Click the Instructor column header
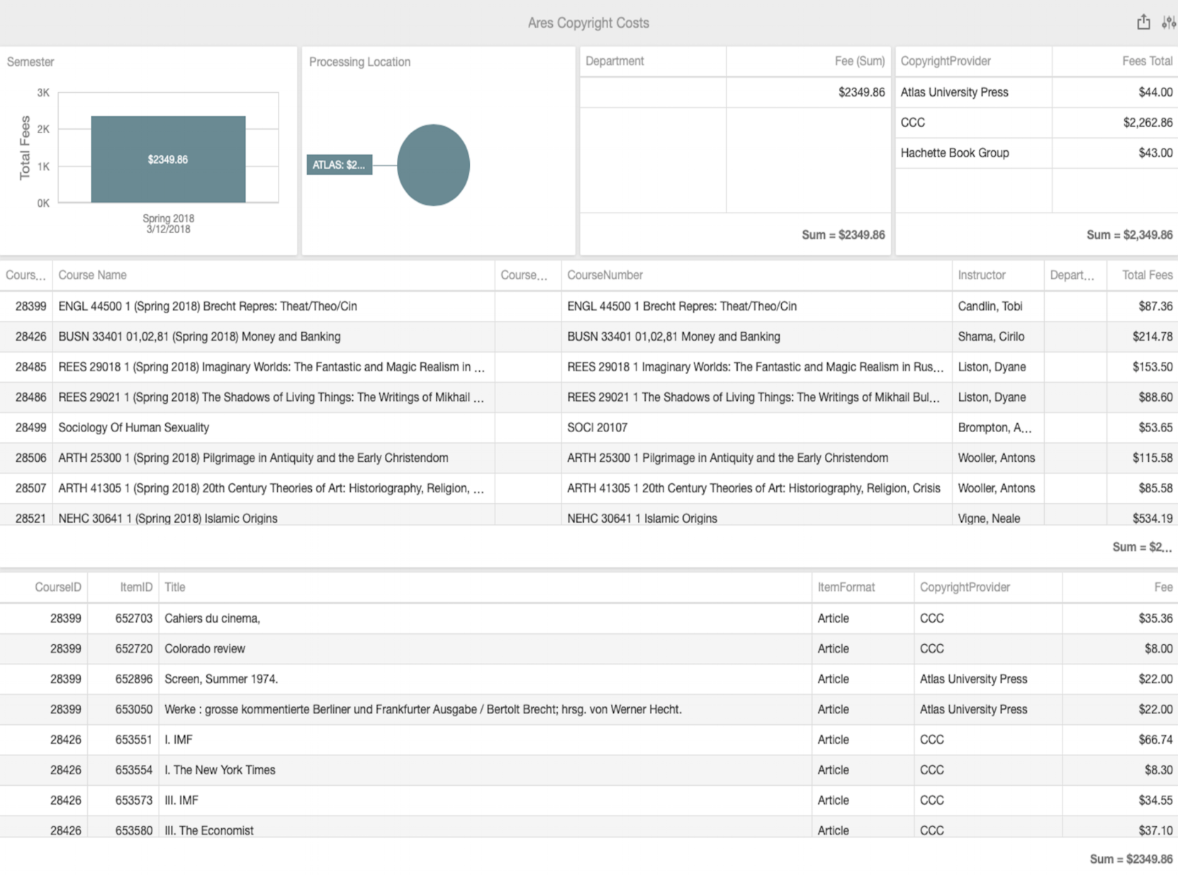 tap(982, 275)
